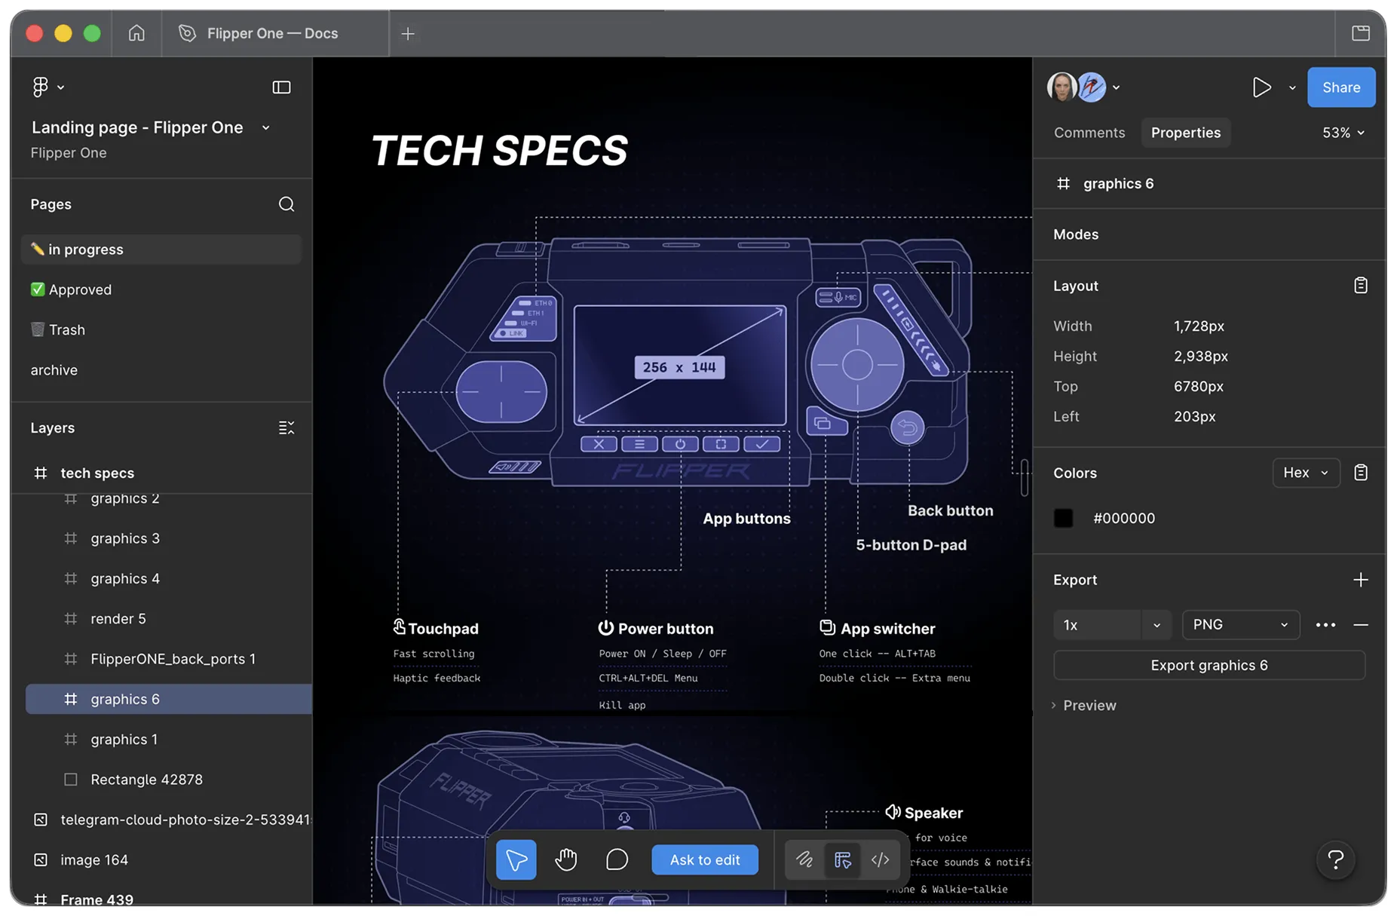Click the #000000 black color swatch
Image resolution: width=1397 pixels, height=916 pixels.
[1063, 518]
